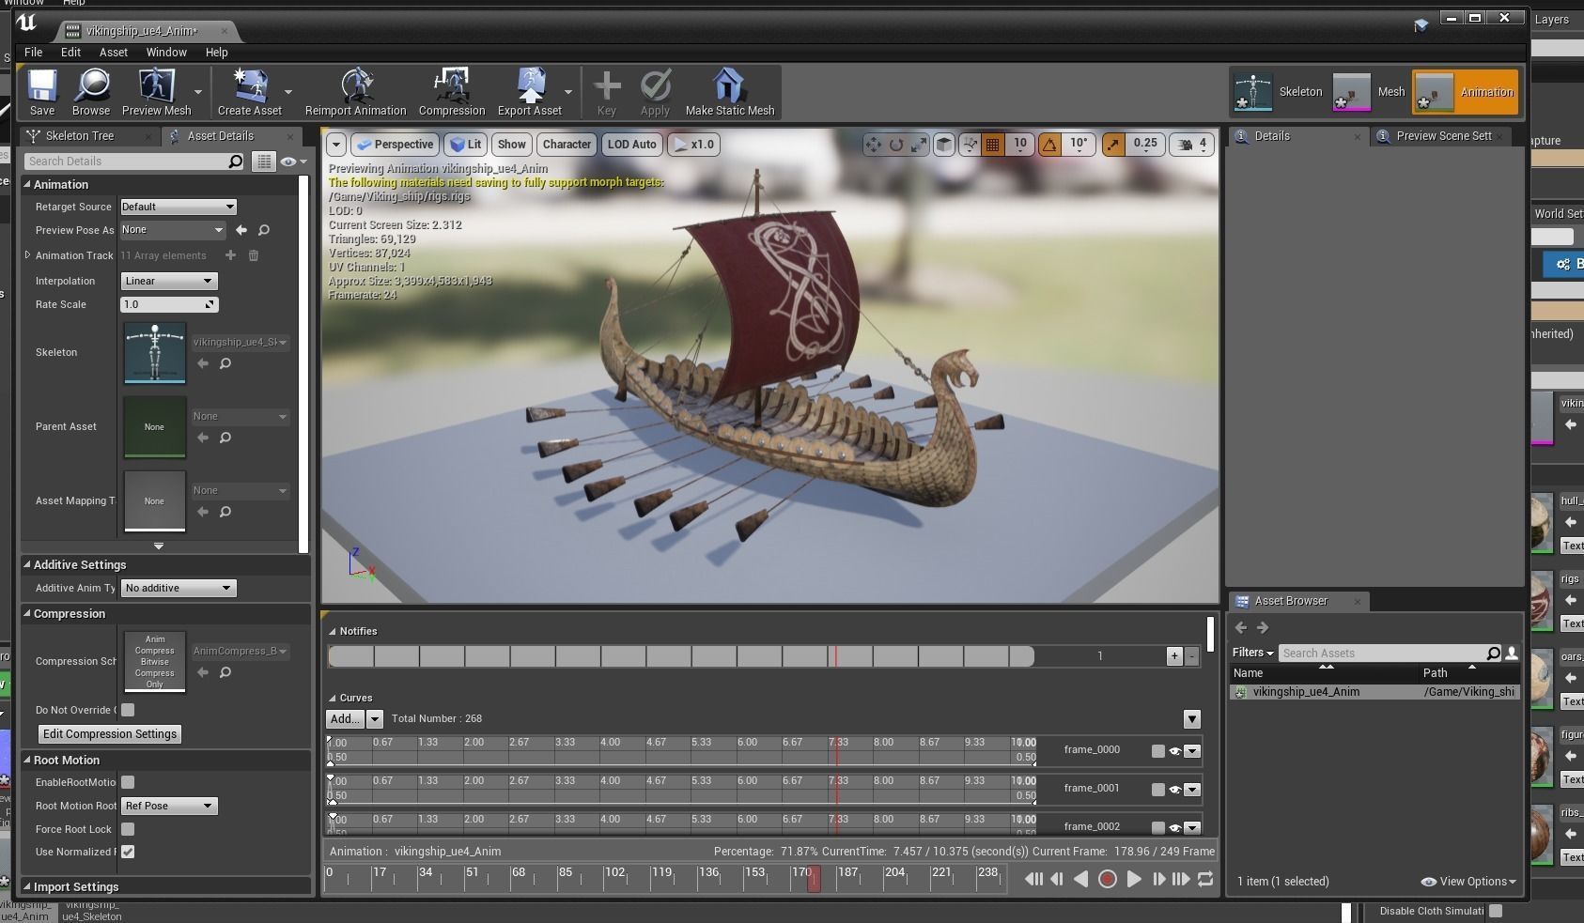Click Edit Compression Settings button
The width and height of the screenshot is (1584, 923).
pos(110,734)
